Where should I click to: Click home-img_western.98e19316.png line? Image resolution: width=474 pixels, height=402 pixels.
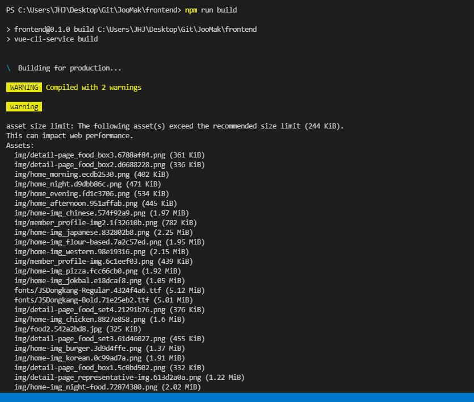[102, 252]
